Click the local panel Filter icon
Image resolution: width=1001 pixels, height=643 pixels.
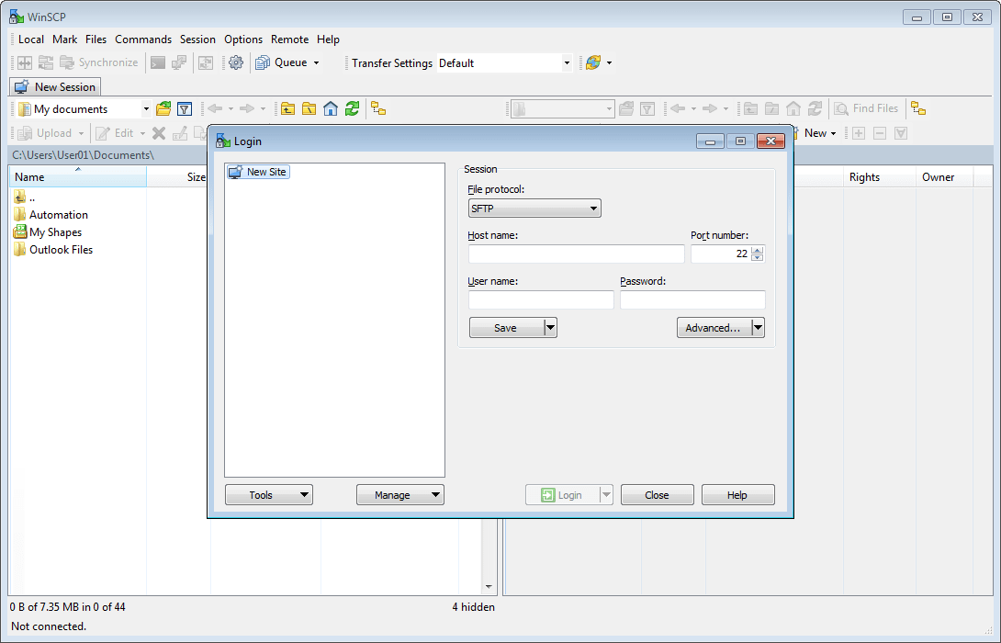click(185, 108)
